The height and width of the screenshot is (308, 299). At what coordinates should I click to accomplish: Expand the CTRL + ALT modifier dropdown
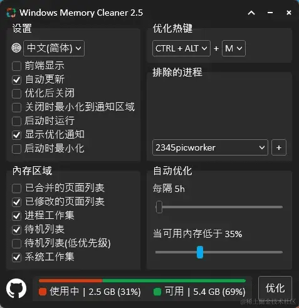coord(181,48)
